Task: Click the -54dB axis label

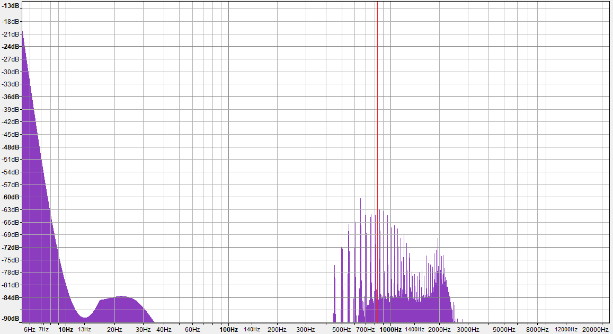Action: point(11,172)
